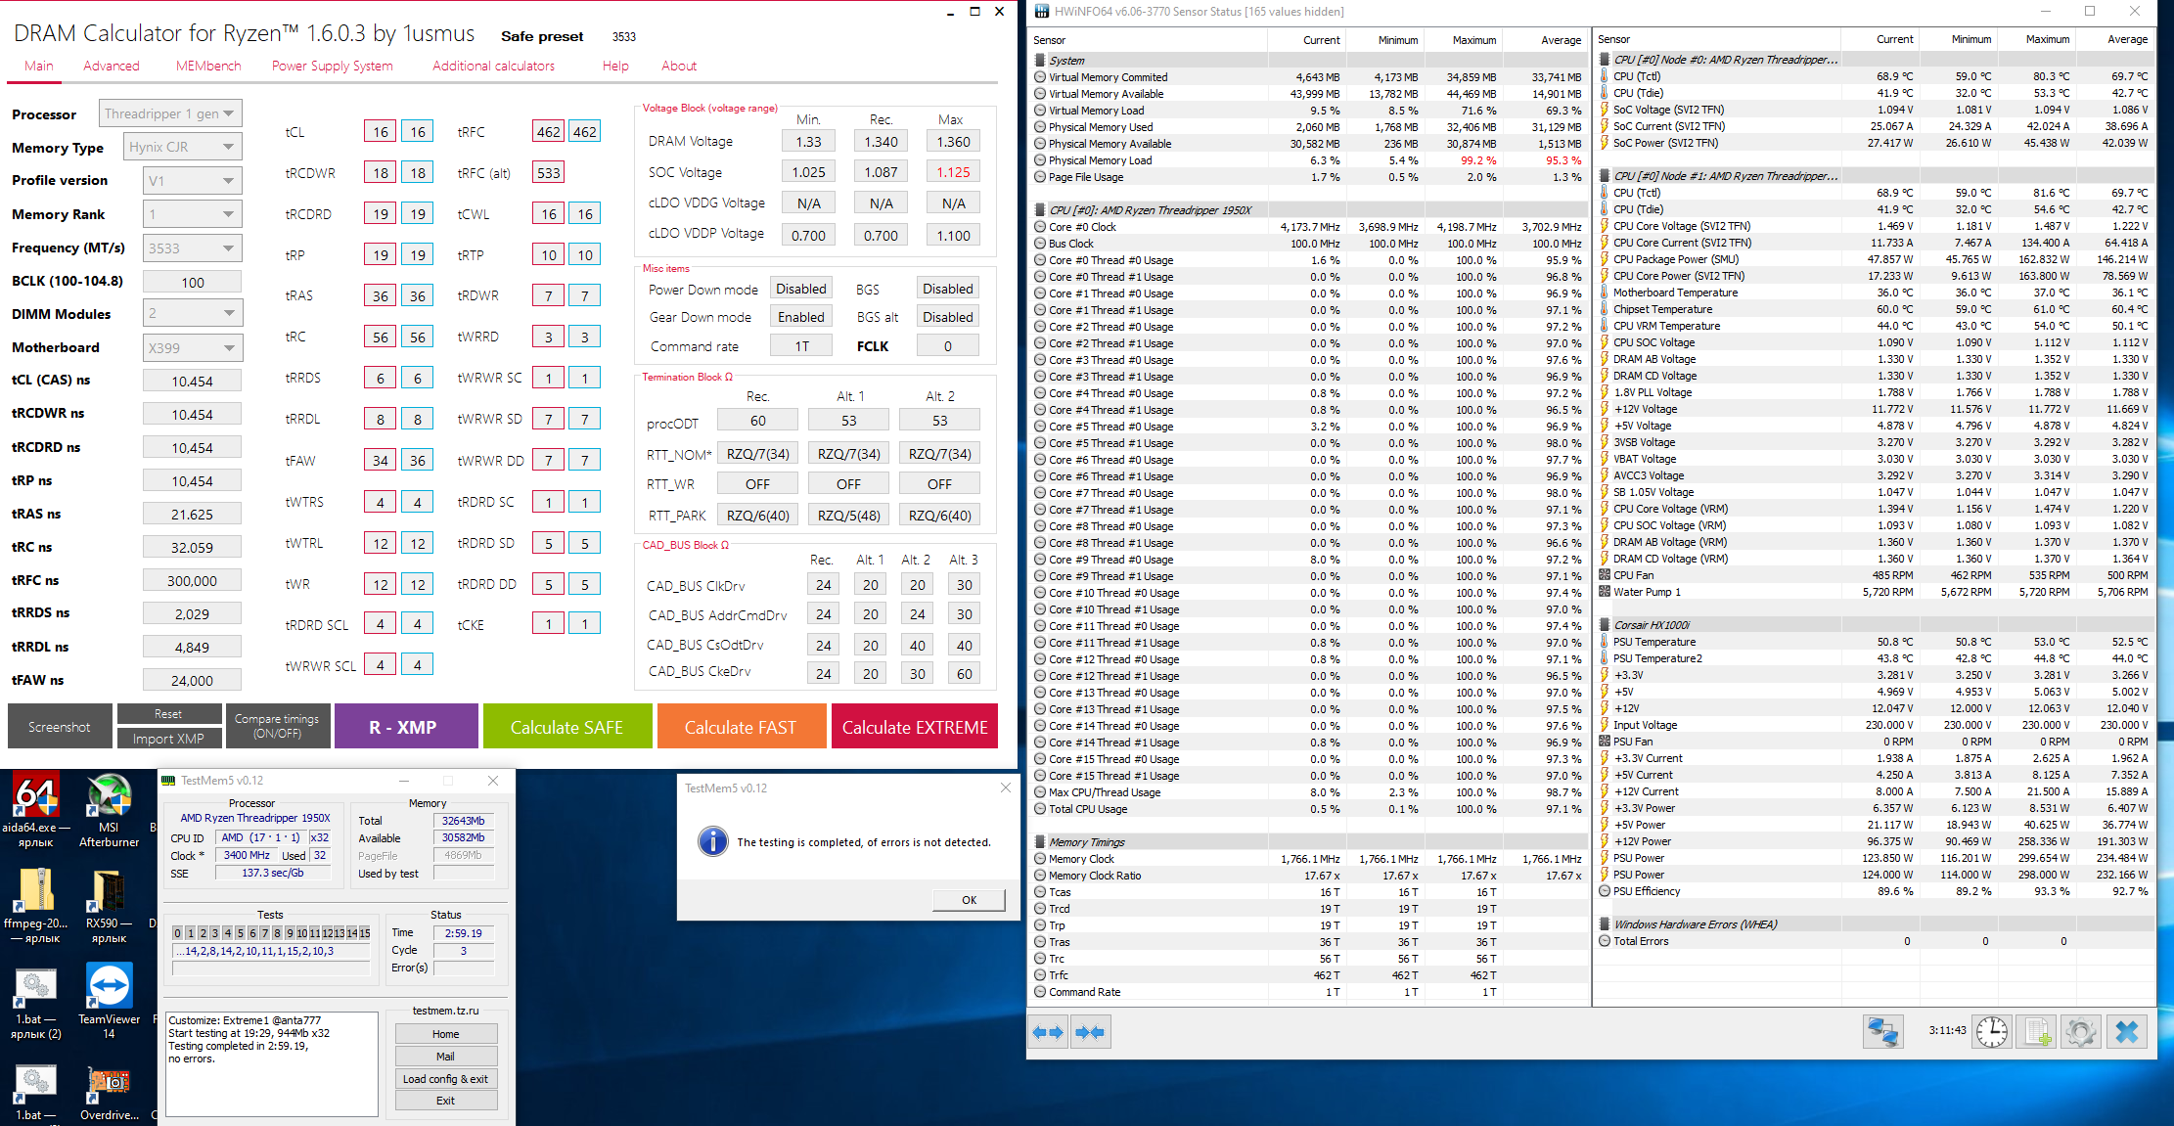The height and width of the screenshot is (1126, 2174).
Task: Toggle Compare timings ON/OFF button
Action: click(277, 726)
